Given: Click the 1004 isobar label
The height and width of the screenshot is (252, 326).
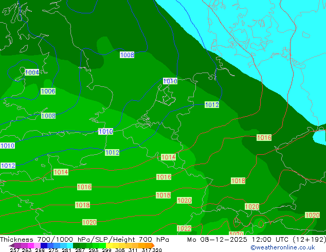Looking at the screenshot, I should tap(32, 73).
